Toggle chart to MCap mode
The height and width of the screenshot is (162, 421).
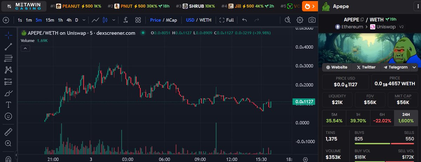(171, 20)
